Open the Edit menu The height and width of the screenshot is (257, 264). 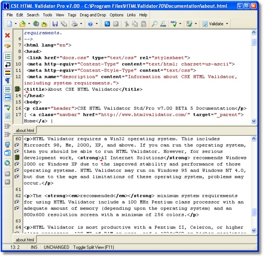click(20, 15)
